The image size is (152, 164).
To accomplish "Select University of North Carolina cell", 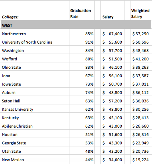I will coord(35,42).
